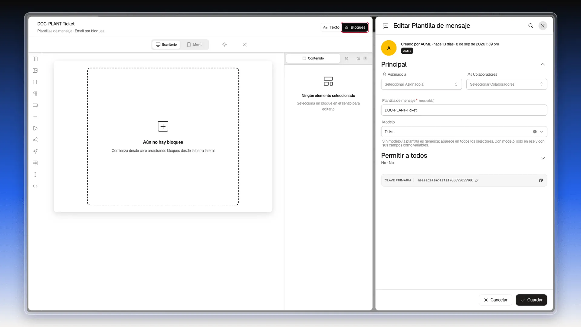
Task: Toggle the light theme sun icon
Action: 225,45
